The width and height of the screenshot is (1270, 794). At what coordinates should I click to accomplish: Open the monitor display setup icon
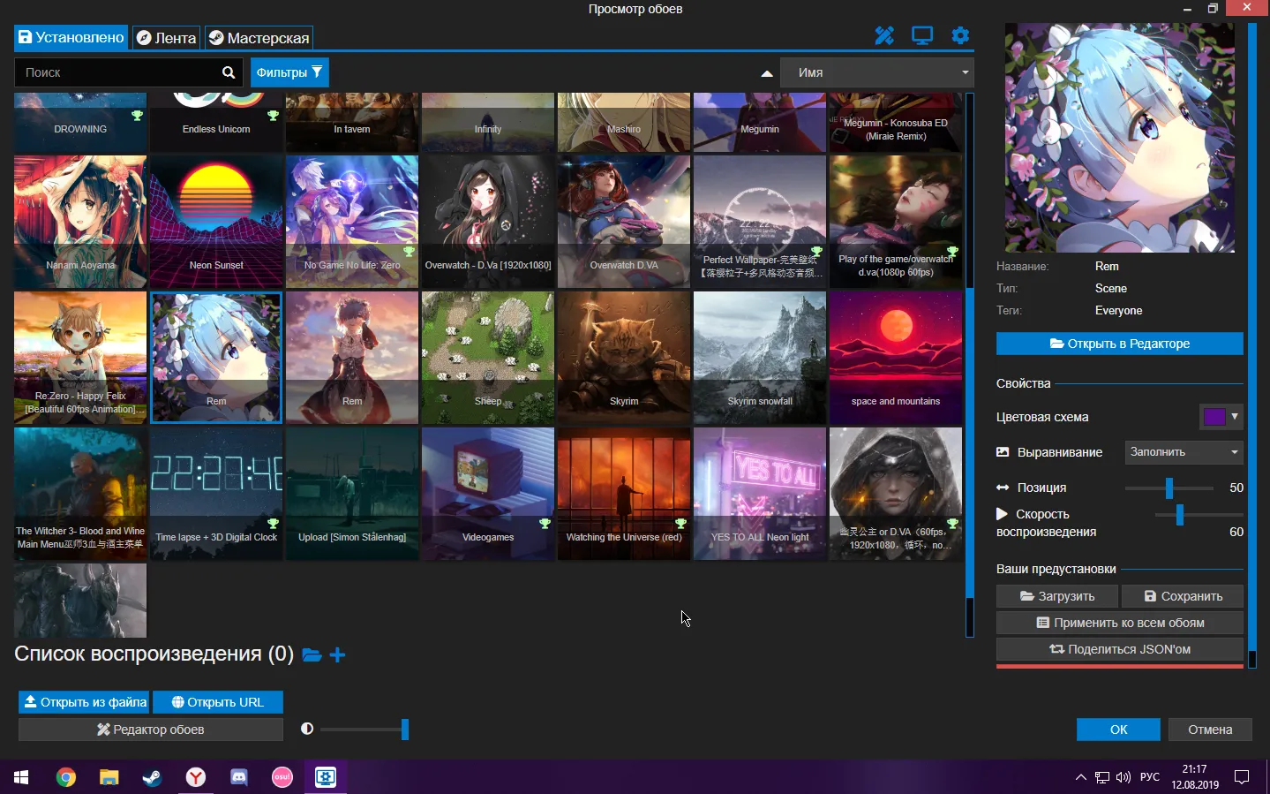point(922,36)
